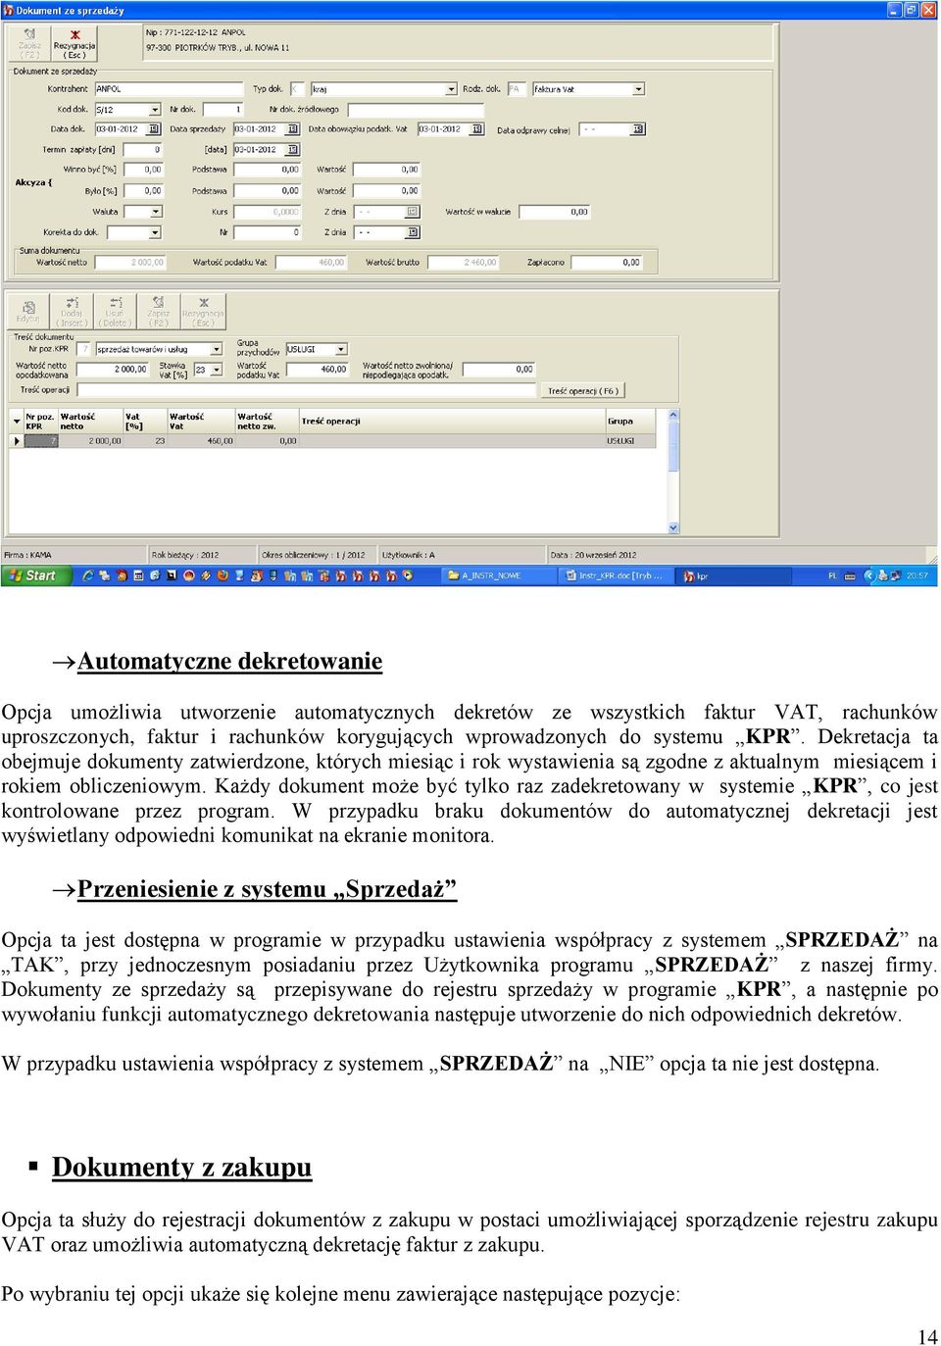Viewport: 941px width, 1346px height.
Task: Click the 'Treść operacji' column header
Action: [452, 422]
